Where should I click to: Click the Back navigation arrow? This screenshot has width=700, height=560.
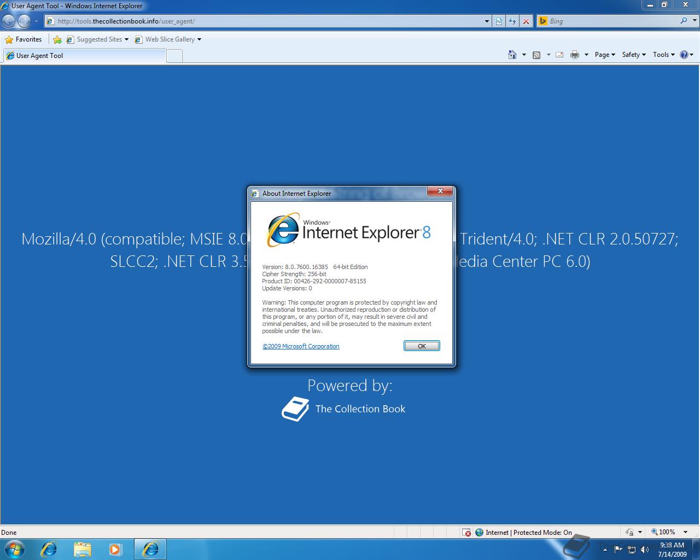pyautogui.click(x=9, y=21)
